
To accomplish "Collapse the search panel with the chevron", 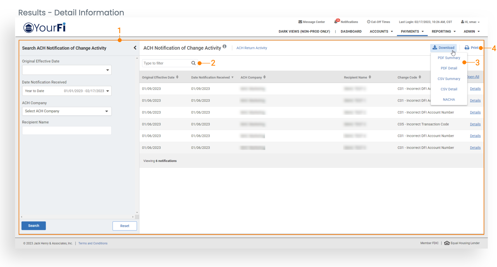I will [x=135, y=48].
